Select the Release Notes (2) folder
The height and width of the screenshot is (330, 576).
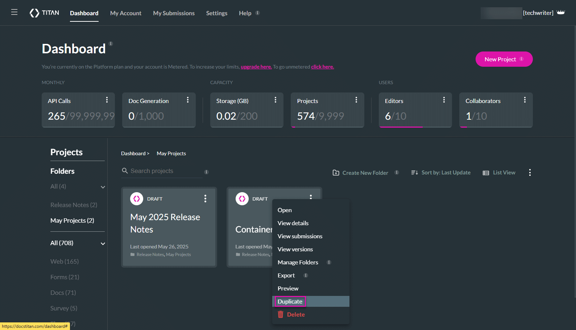74,205
